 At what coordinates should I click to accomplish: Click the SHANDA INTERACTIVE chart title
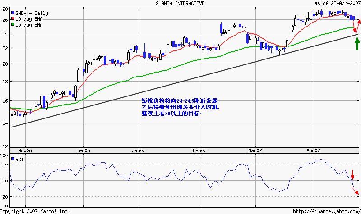coord(180,3)
